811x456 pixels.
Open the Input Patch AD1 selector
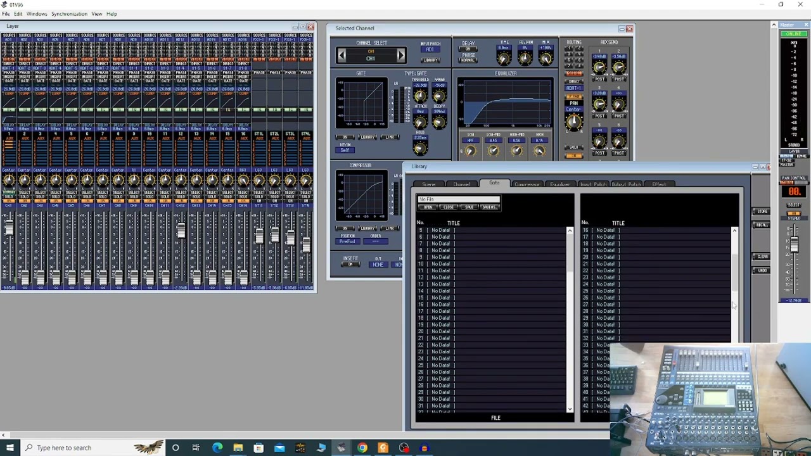point(430,50)
